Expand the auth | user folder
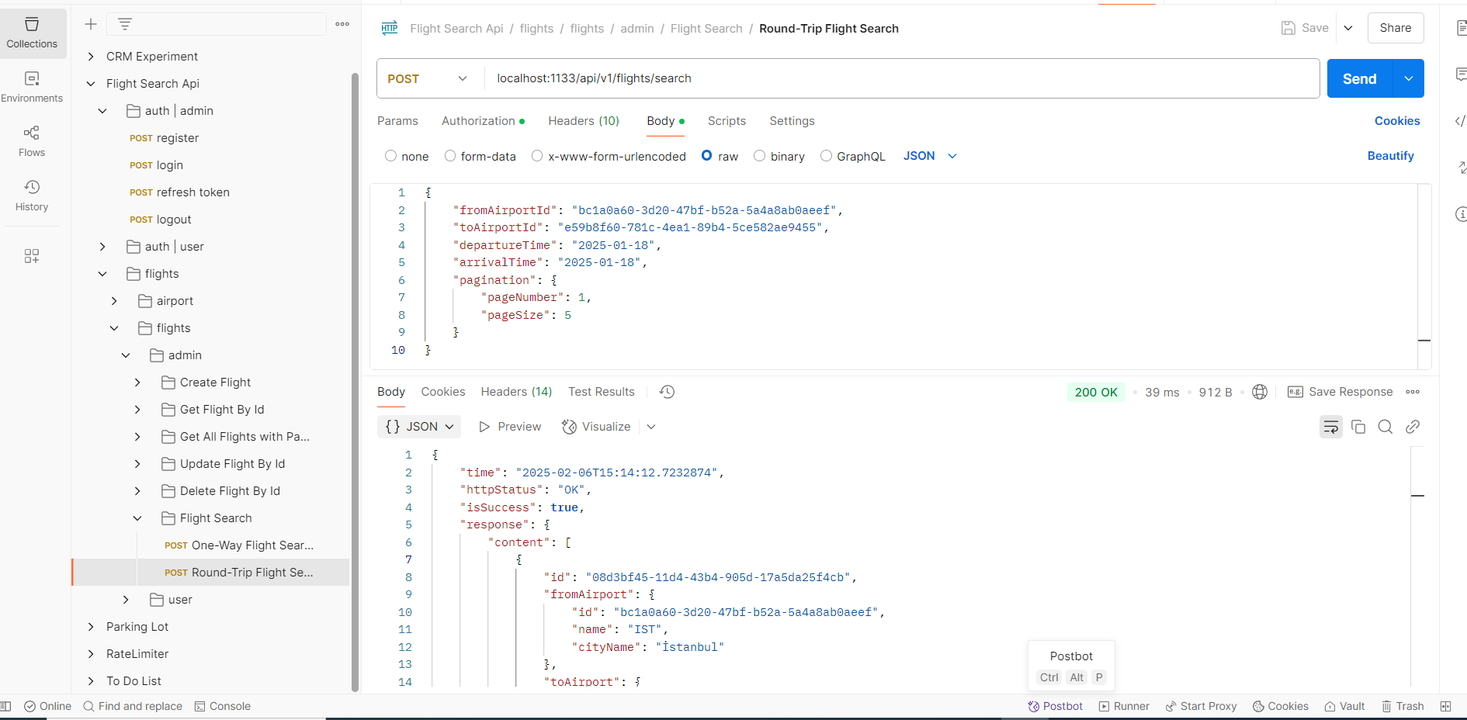1467x720 pixels. point(102,247)
